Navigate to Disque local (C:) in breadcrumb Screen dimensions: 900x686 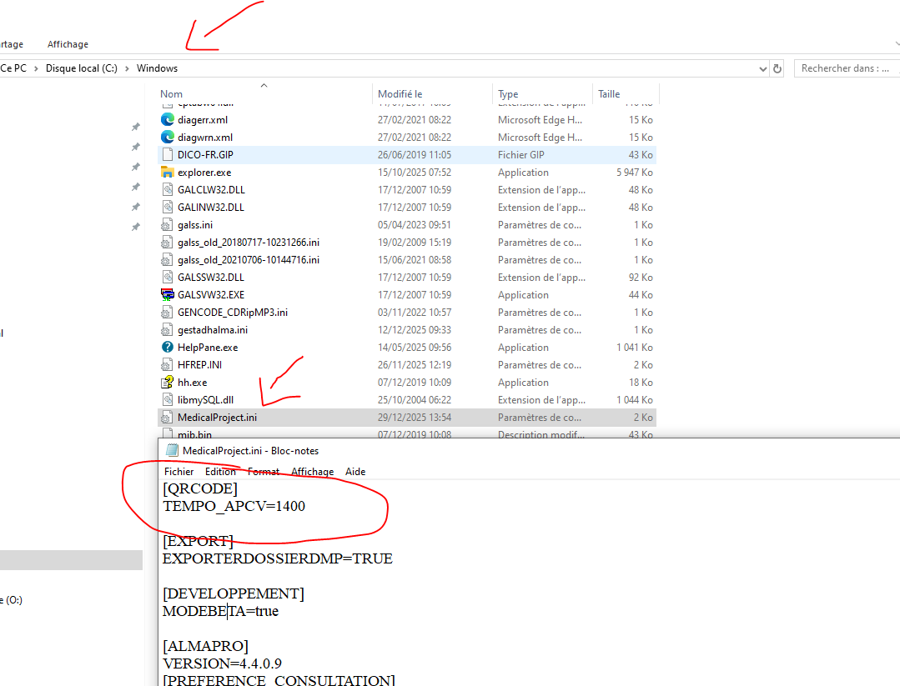point(81,68)
